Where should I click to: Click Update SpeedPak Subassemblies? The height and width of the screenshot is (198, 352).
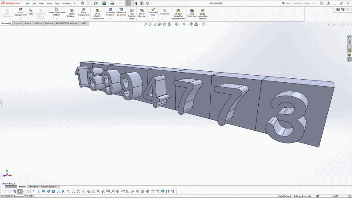click(178, 15)
